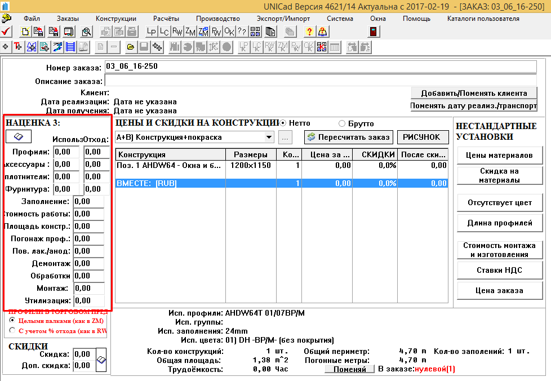Image resolution: width=551 pixels, height=381 pixels.
Task: Click ZM icon with blue diagram
Action: click(203, 32)
